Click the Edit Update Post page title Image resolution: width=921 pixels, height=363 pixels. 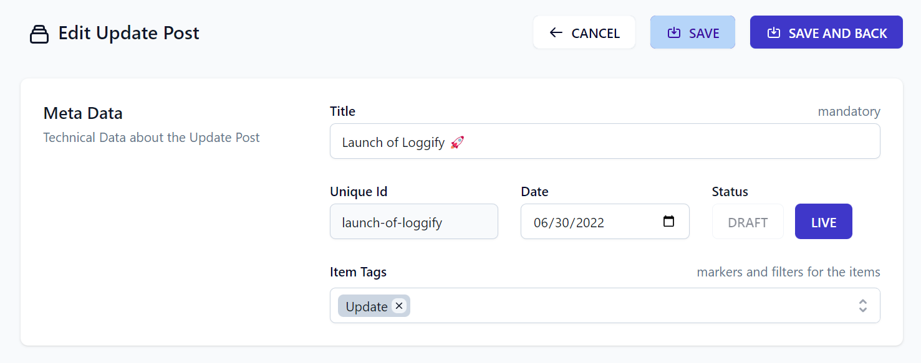pos(129,32)
